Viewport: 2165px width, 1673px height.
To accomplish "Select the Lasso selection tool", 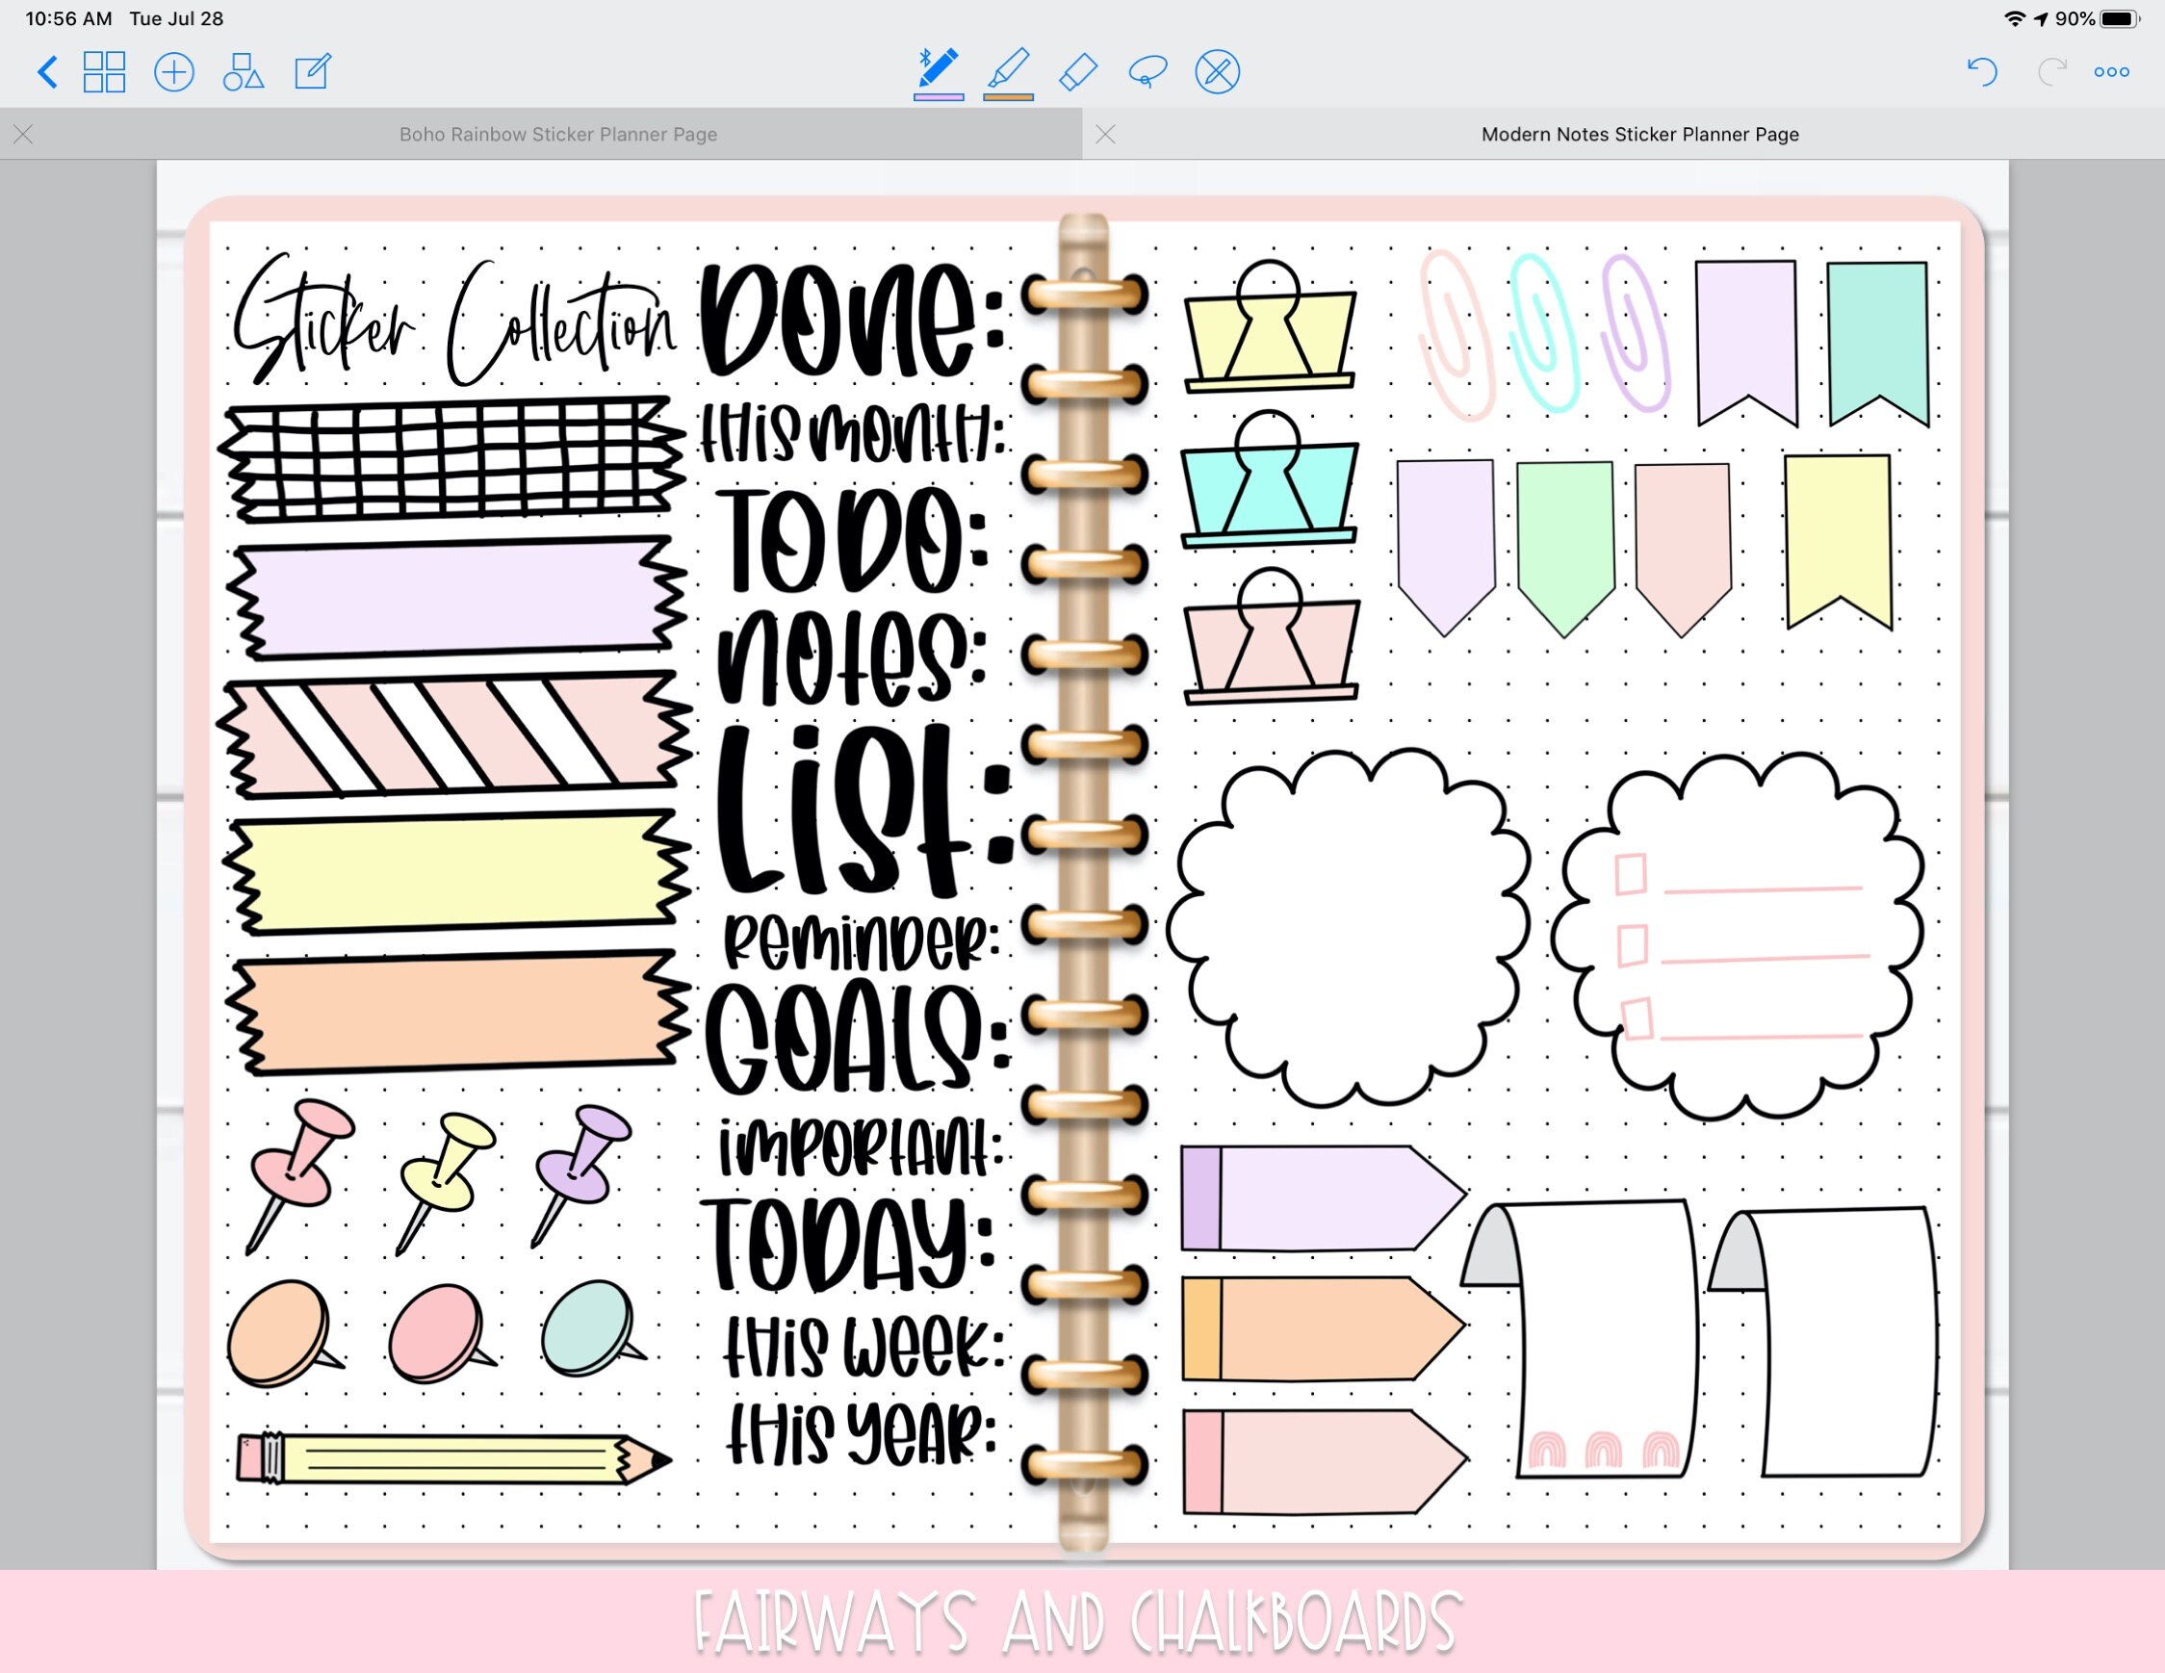I will pyautogui.click(x=1147, y=71).
